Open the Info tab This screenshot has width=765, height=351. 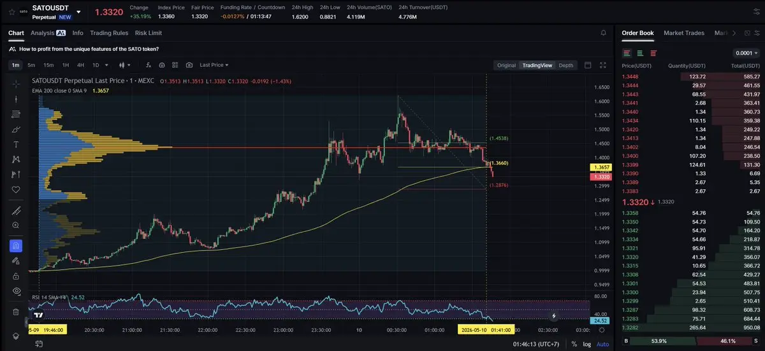coord(78,32)
